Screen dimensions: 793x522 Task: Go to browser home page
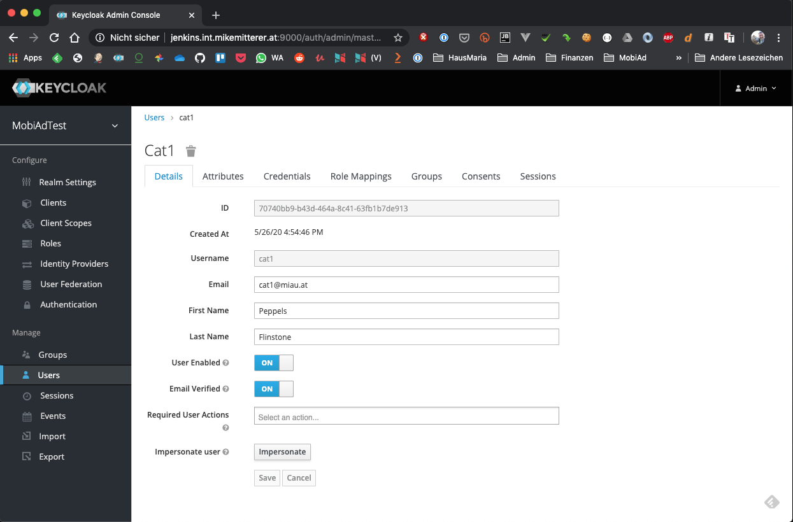click(x=75, y=38)
